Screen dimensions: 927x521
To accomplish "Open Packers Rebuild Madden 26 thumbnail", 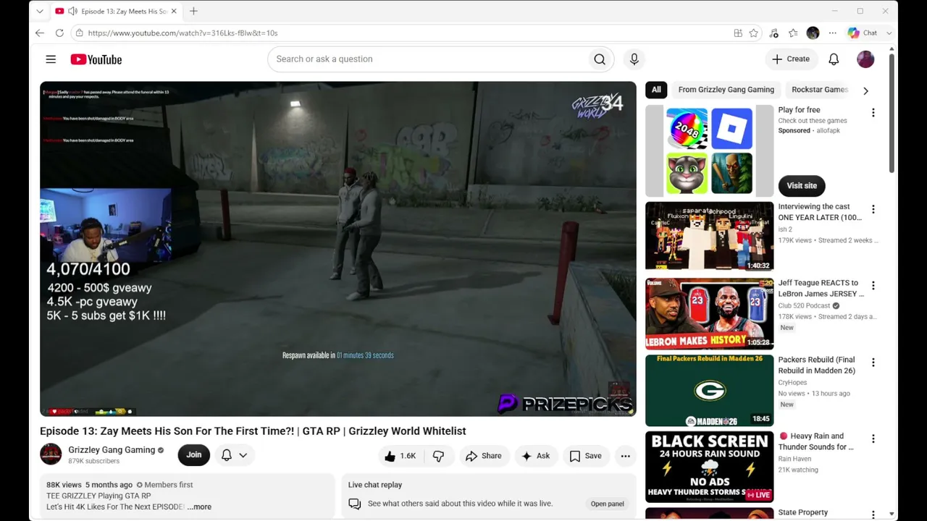I will coord(710,390).
